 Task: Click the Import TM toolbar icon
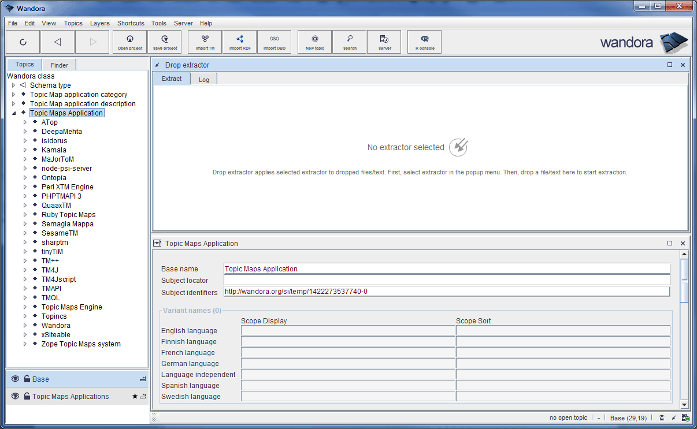tap(205, 42)
